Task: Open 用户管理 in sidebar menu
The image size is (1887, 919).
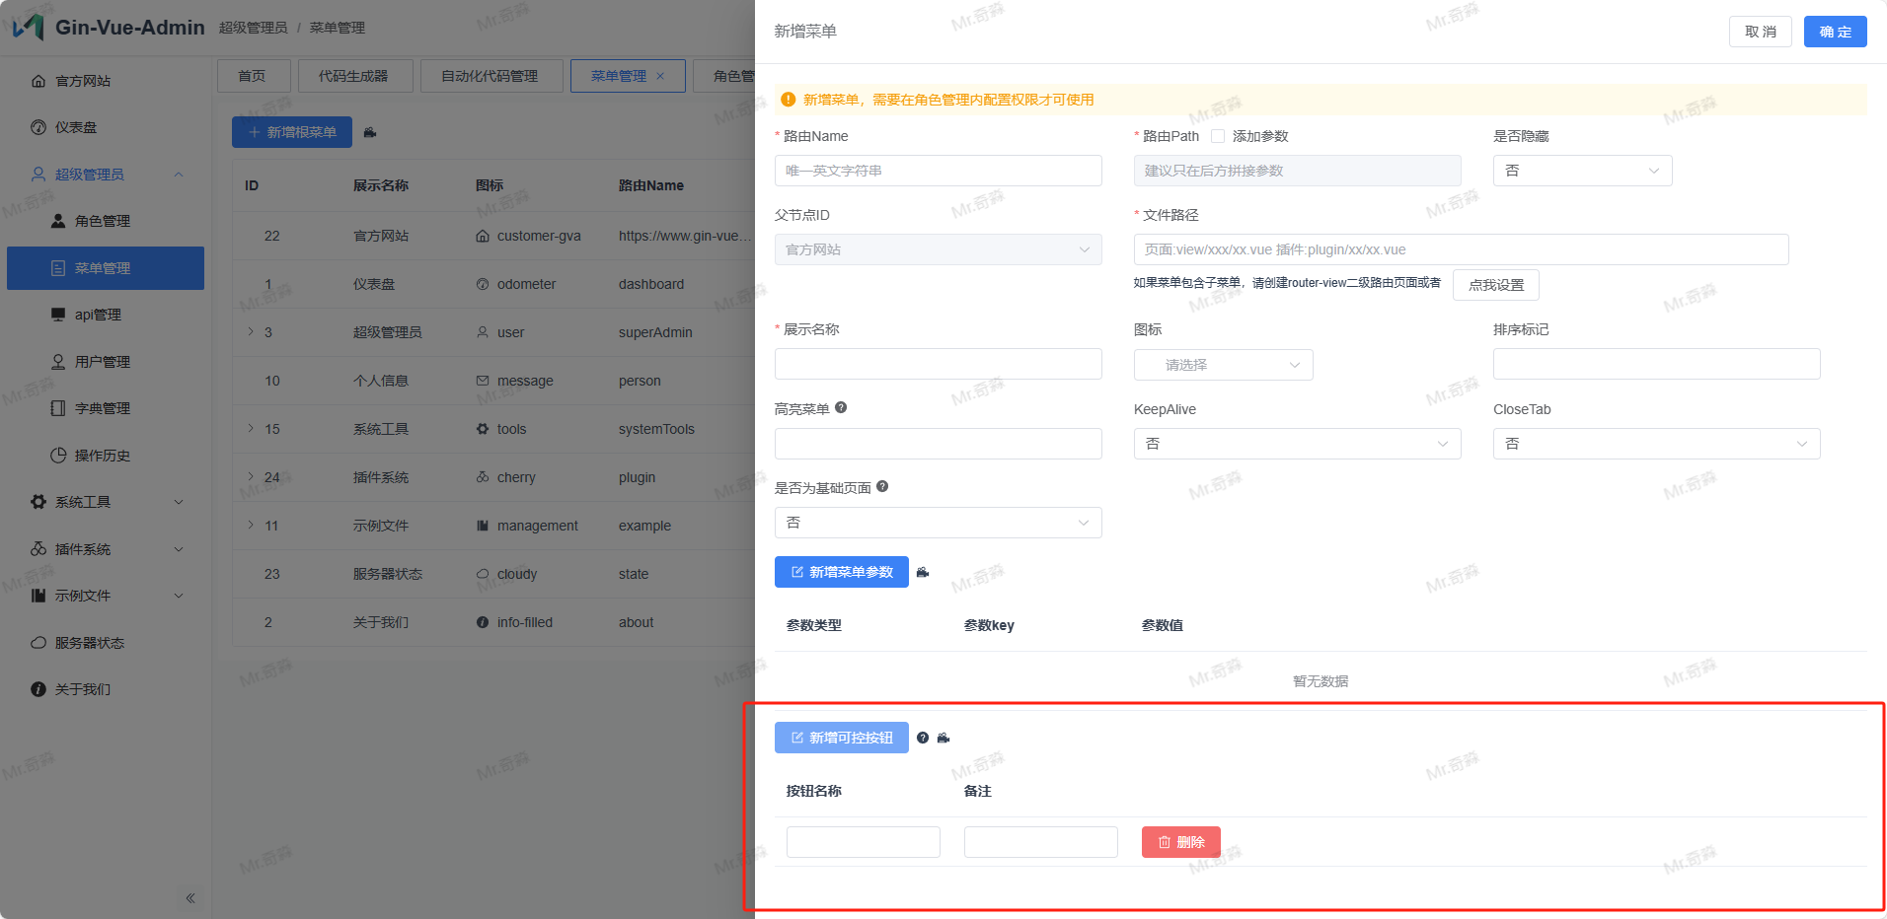Action: point(103,362)
